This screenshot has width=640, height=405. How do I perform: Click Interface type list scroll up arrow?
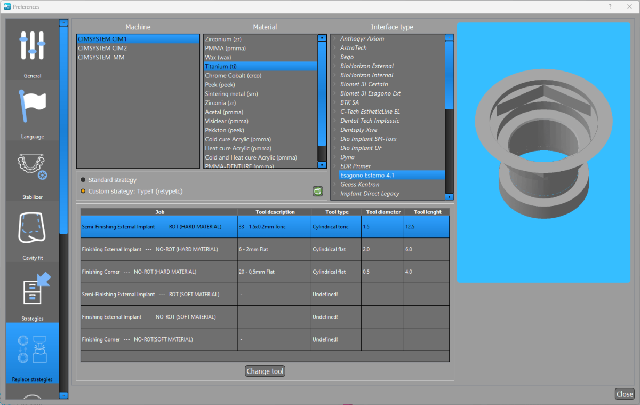click(449, 38)
